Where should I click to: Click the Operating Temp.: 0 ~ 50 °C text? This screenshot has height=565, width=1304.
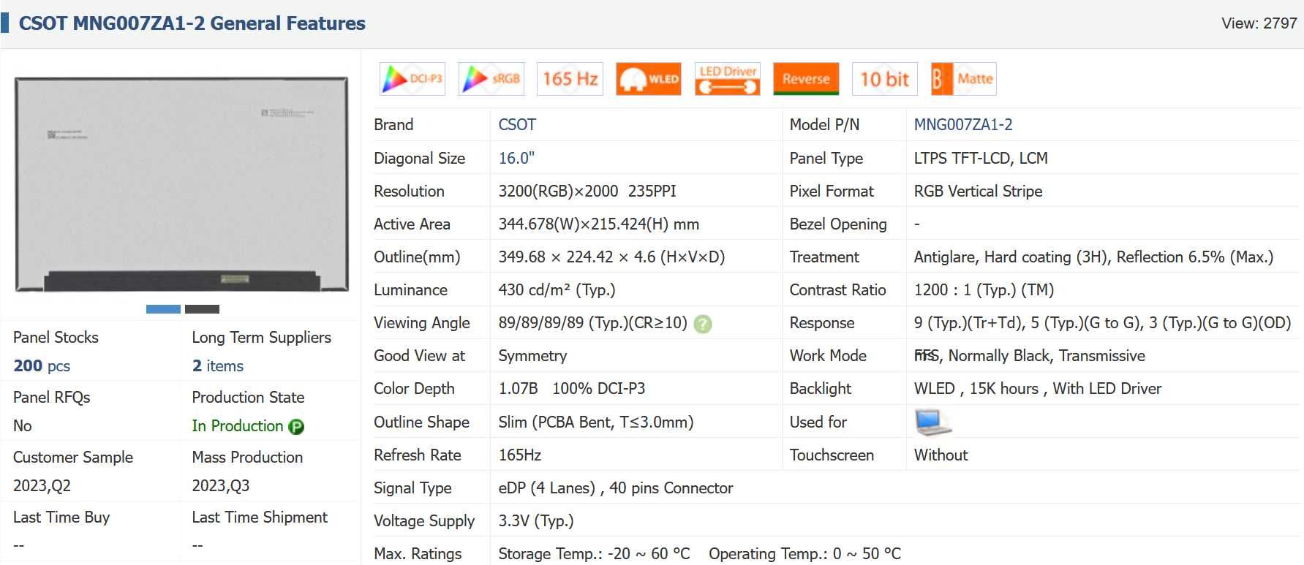pyautogui.click(x=804, y=554)
